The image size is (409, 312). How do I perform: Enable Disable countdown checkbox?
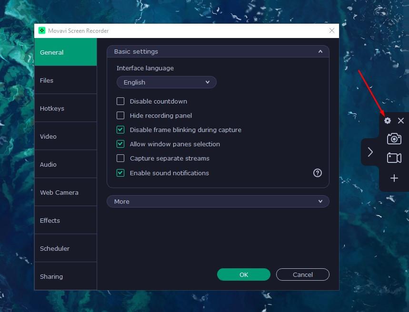pyautogui.click(x=120, y=101)
